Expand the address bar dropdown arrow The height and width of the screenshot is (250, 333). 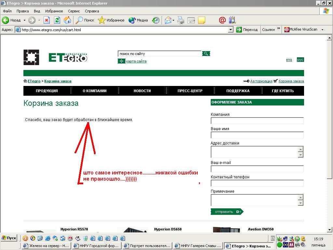(x=231, y=30)
